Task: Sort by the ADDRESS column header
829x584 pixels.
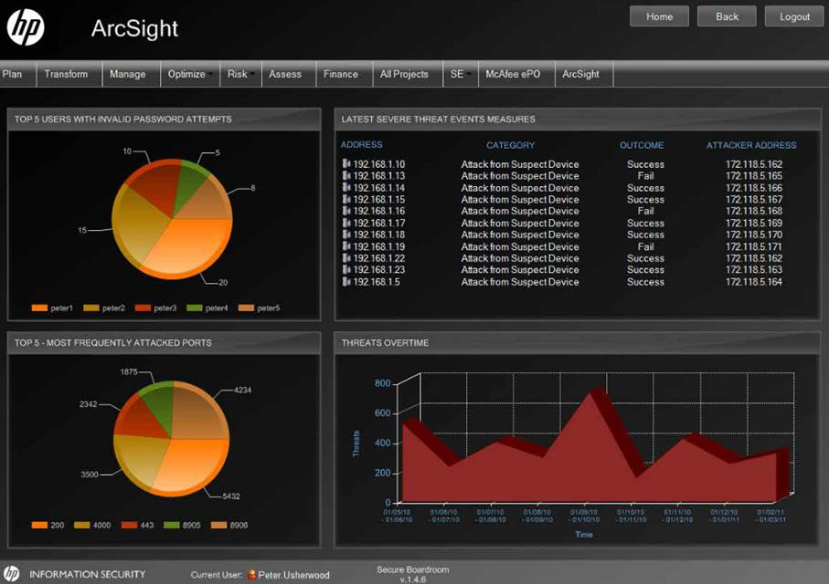Action: point(361,144)
